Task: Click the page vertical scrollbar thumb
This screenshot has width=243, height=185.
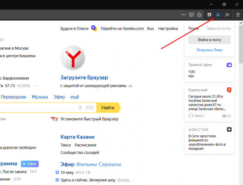Action: [x=241, y=44]
